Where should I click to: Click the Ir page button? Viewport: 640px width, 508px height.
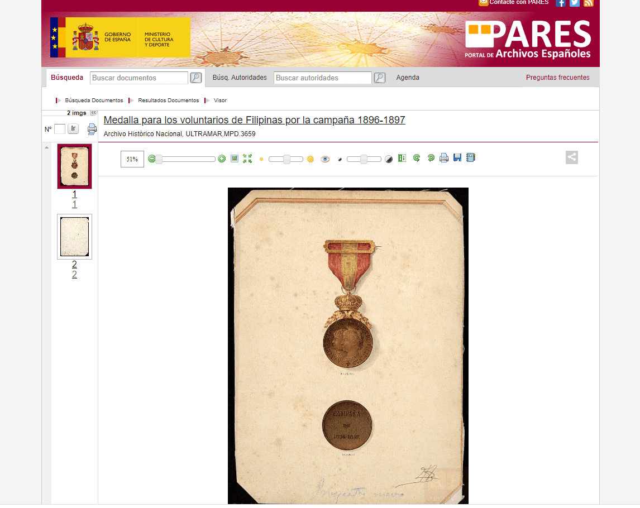[x=73, y=129]
